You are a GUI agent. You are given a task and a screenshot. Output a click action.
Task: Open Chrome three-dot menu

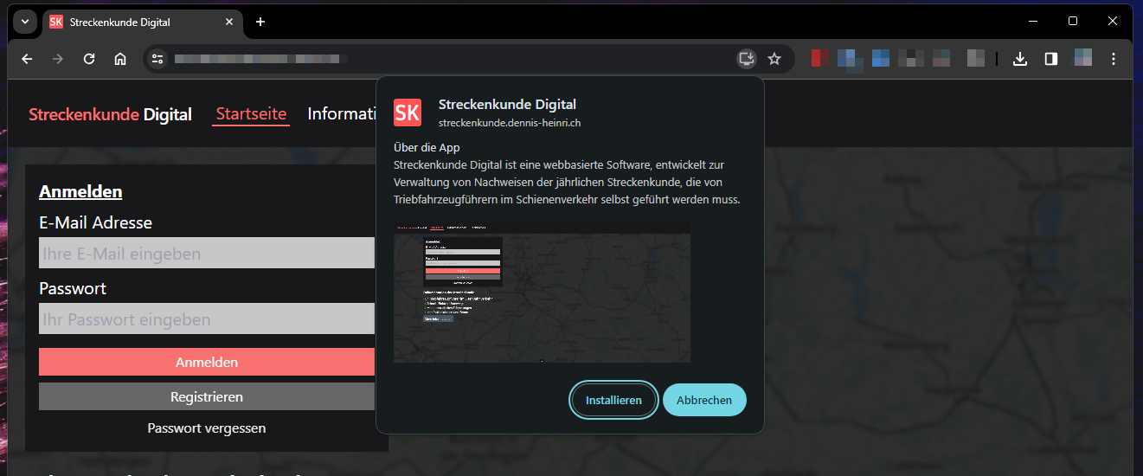1114,59
